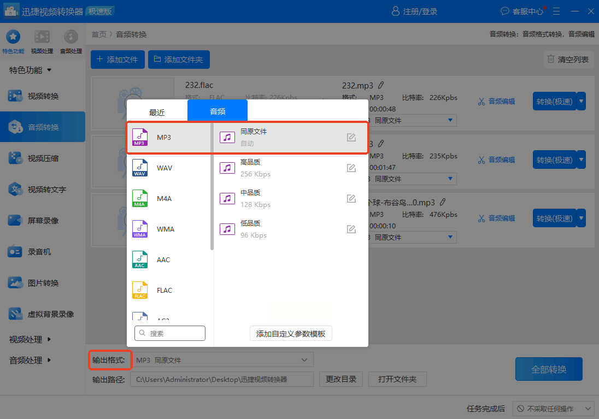Edit the 高品质 256 Kbps preset

351,168
